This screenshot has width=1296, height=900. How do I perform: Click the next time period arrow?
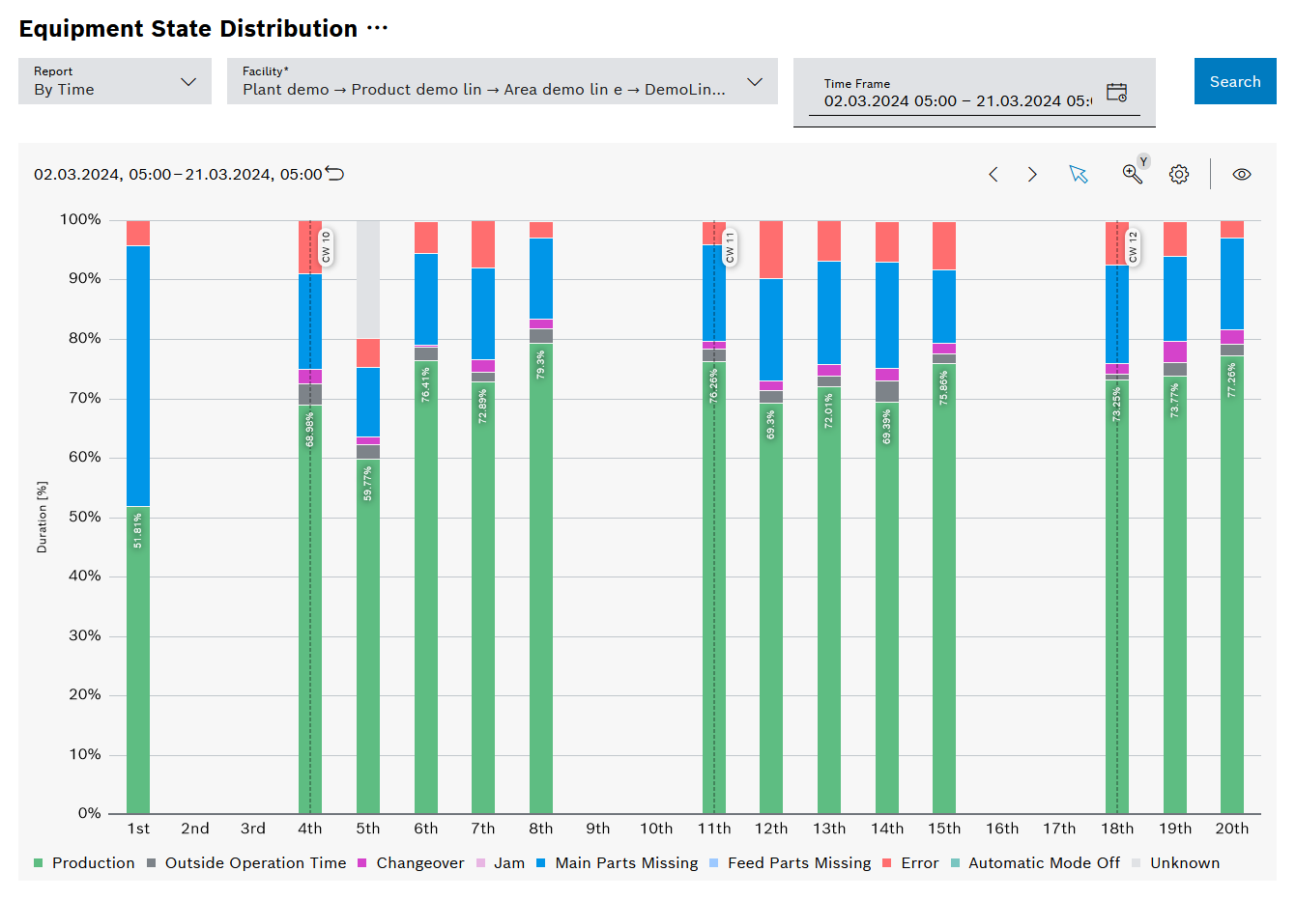pyautogui.click(x=1032, y=175)
